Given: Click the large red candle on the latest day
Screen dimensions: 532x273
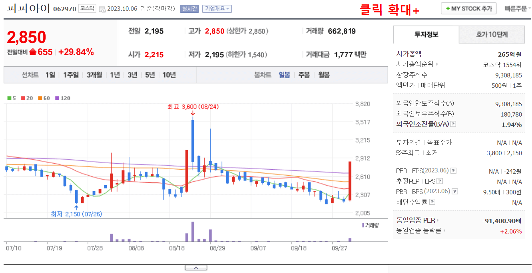Looking at the screenshot, I should coord(350,181).
